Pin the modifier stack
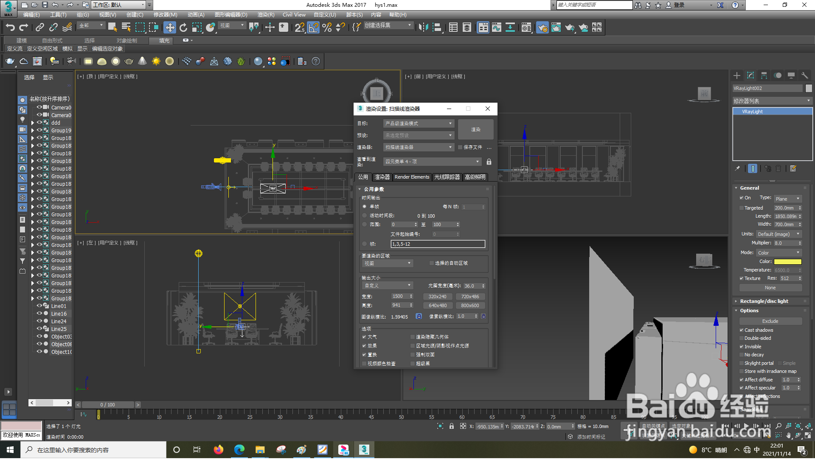The height and width of the screenshot is (459, 815). point(737,169)
